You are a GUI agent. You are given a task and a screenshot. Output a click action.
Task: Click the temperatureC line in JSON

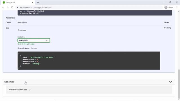pyautogui.click(x=30, y=59)
